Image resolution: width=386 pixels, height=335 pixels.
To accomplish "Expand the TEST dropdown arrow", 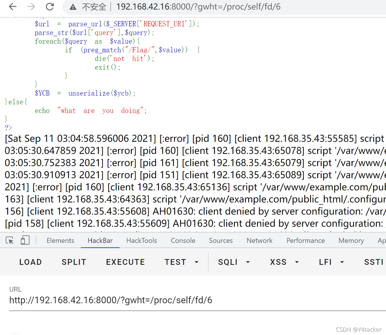I will (x=197, y=262).
